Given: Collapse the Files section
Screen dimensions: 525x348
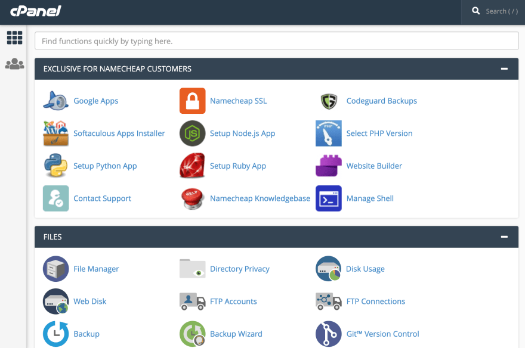Looking at the screenshot, I should point(504,237).
